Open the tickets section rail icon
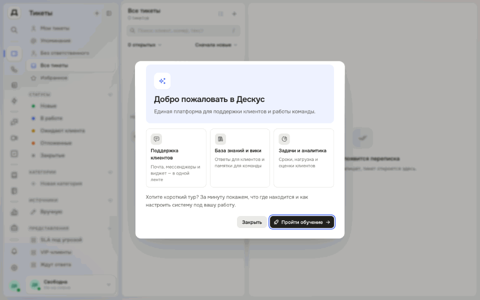The width and height of the screenshot is (480, 300). point(14,53)
